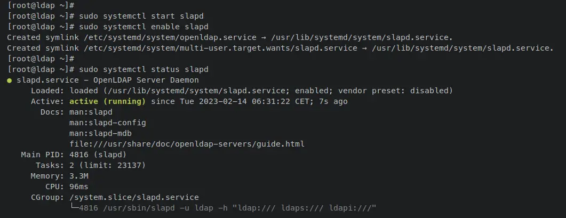The image size is (566, 218).
Task: Click the /system.slice/slapd.service CGroup path
Action: (x=134, y=197)
